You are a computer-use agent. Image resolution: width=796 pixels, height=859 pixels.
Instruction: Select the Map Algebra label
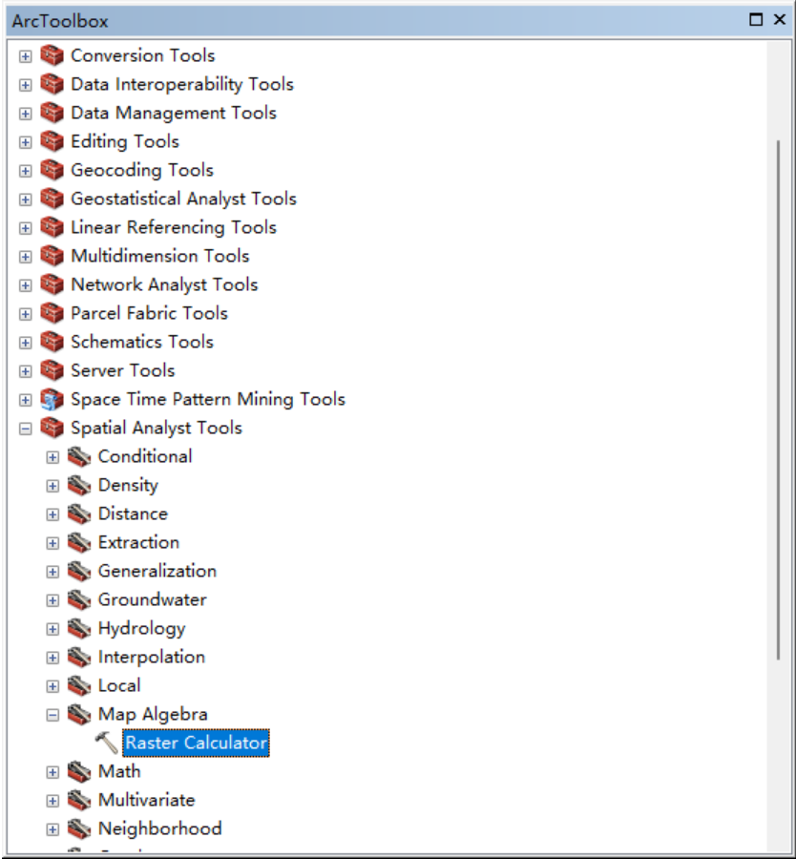pyautogui.click(x=153, y=714)
